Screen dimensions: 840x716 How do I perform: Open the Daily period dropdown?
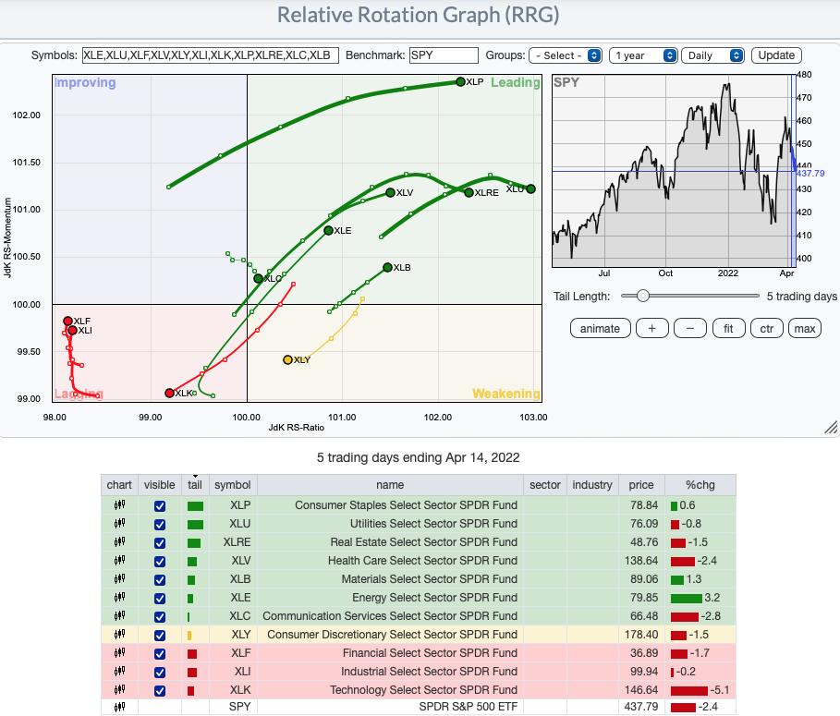712,55
